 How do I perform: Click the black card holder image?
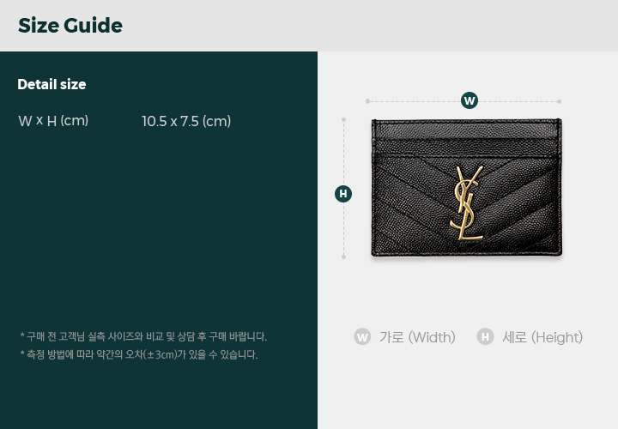[x=467, y=188]
